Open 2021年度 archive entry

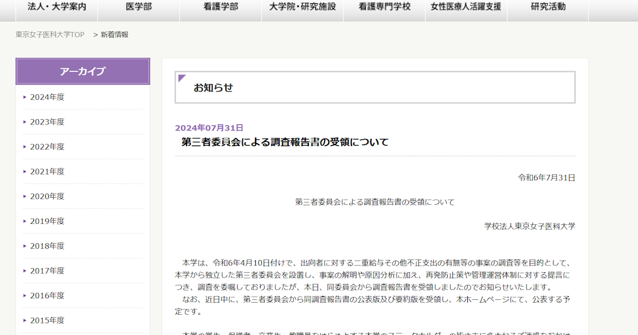[x=47, y=171]
